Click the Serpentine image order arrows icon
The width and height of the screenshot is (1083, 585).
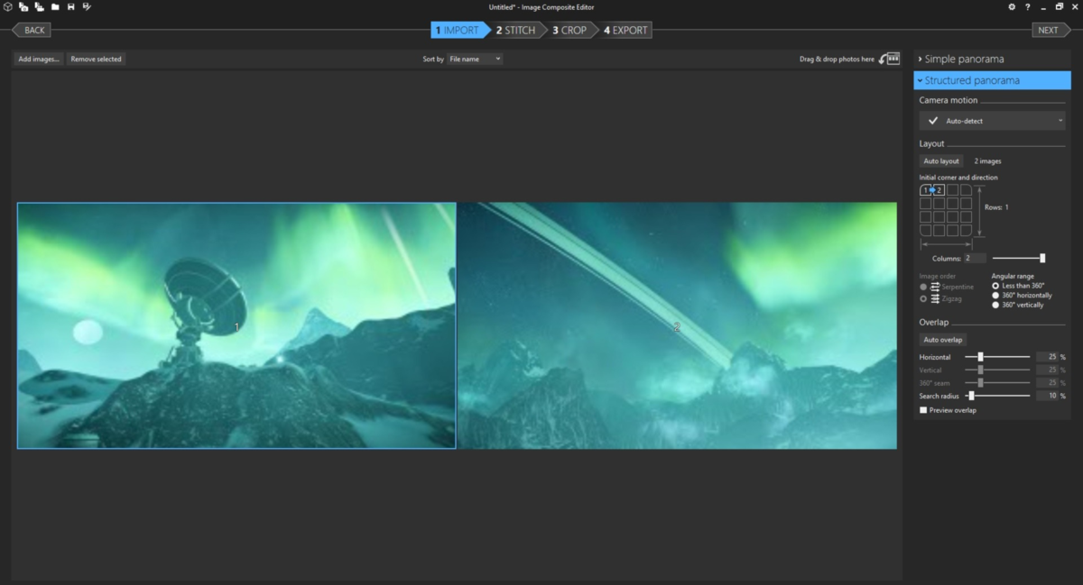pyautogui.click(x=934, y=287)
